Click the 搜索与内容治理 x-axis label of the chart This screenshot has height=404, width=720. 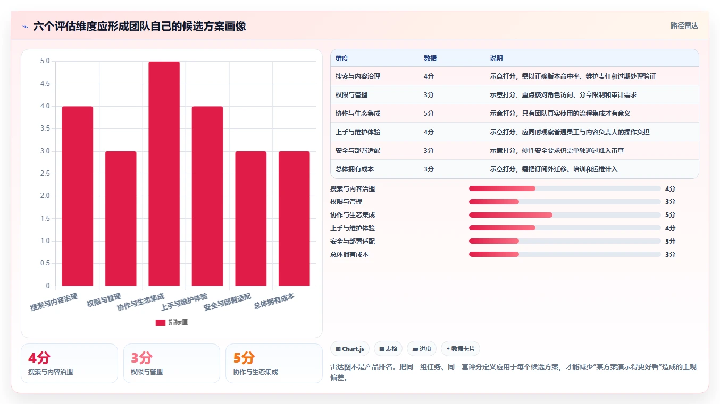[x=54, y=302]
